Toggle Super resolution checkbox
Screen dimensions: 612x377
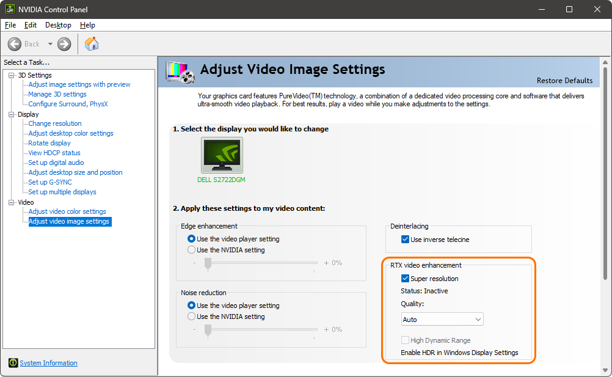tap(405, 278)
